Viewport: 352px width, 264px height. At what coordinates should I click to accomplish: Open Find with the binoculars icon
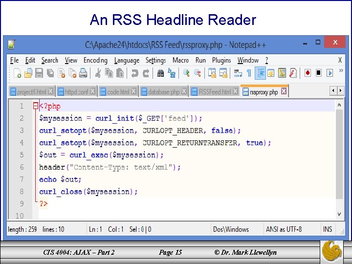(160, 73)
